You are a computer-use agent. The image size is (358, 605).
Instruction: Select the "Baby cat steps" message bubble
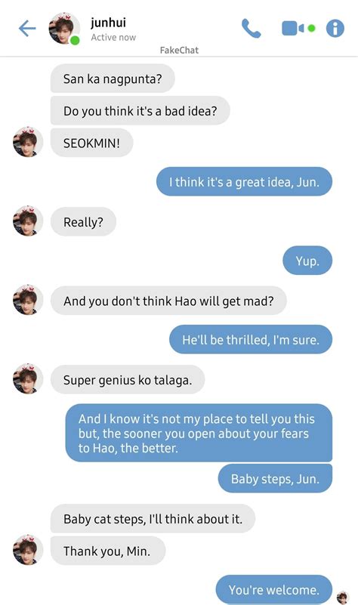(153, 519)
